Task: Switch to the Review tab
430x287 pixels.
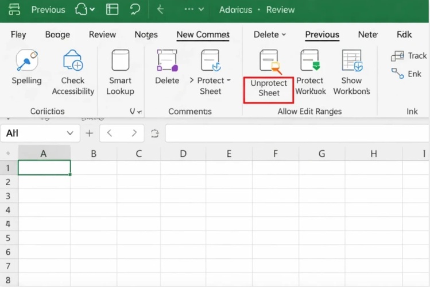Action: click(102, 35)
